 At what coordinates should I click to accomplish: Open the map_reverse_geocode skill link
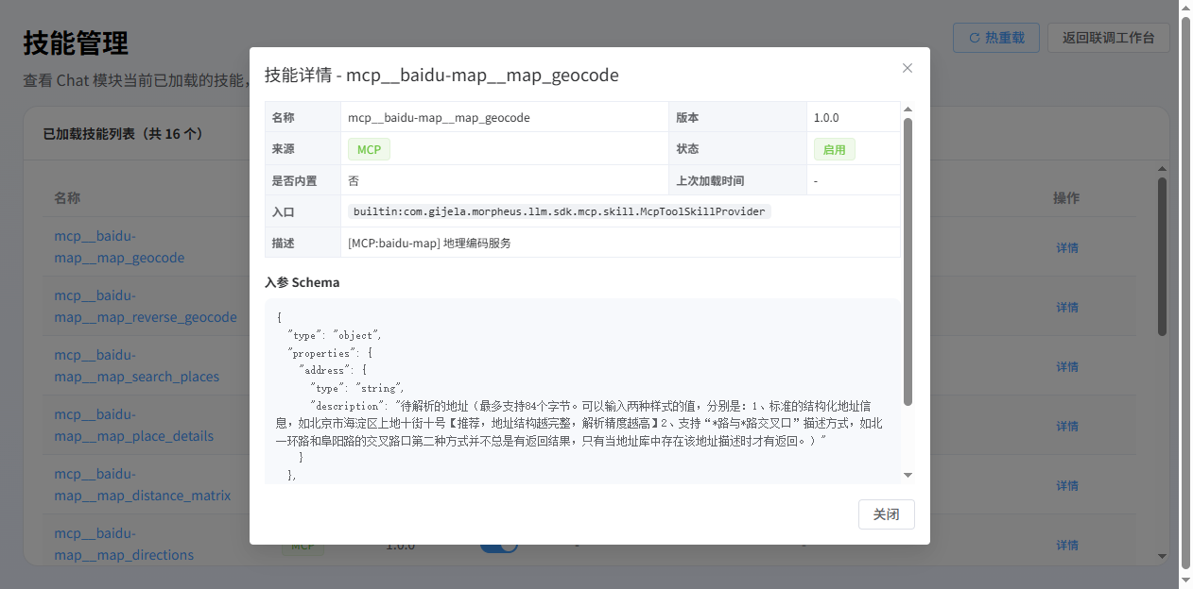click(x=146, y=307)
